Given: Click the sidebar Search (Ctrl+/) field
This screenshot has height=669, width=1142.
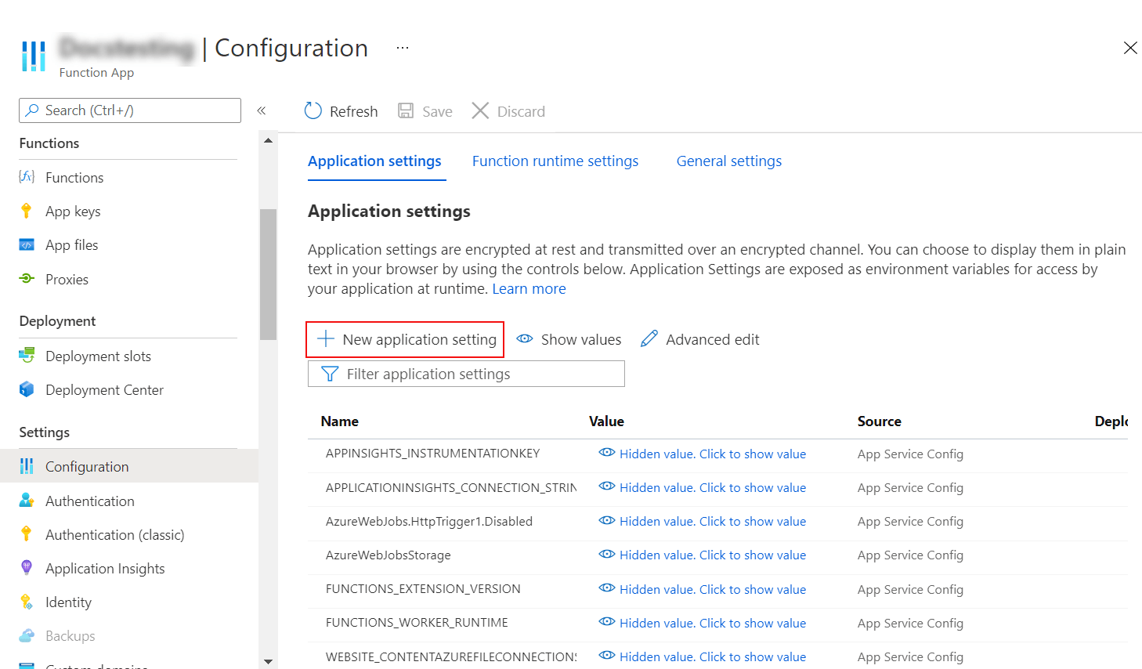Looking at the screenshot, I should click(130, 110).
